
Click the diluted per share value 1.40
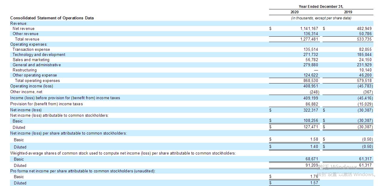point(314,147)
